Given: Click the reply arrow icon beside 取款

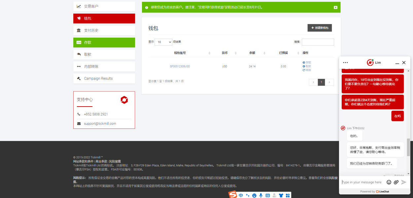Looking at the screenshot, I should coord(79,54).
